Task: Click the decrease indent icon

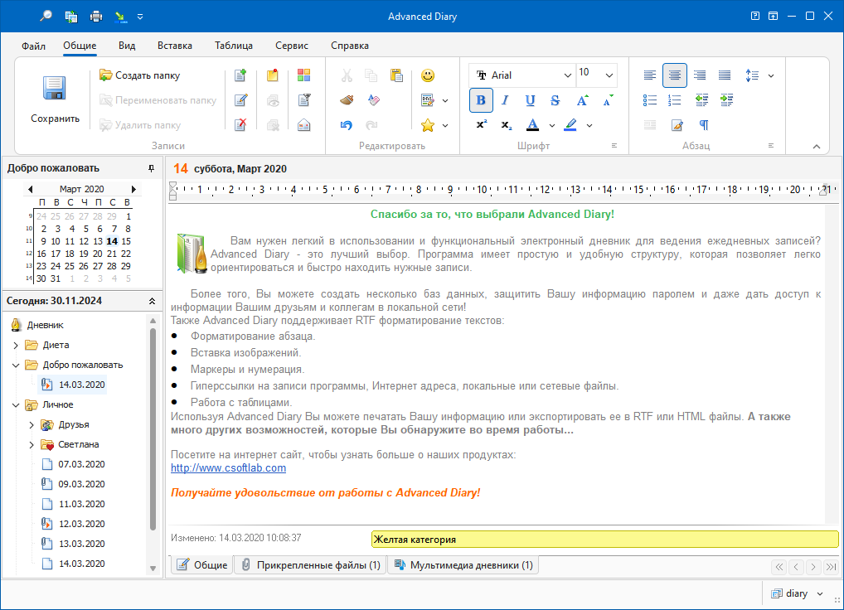Action: click(701, 100)
